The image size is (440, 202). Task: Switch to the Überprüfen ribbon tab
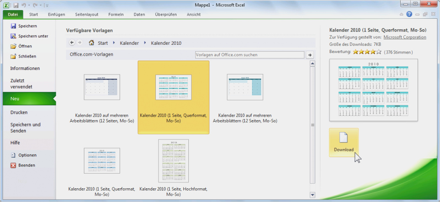166,15
